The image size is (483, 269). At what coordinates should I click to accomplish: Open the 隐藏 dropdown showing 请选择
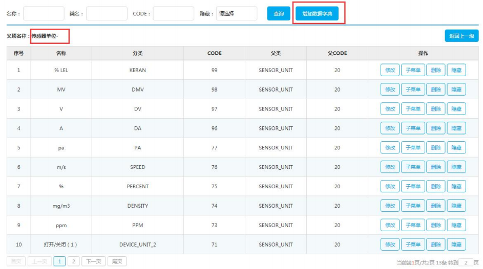point(236,14)
